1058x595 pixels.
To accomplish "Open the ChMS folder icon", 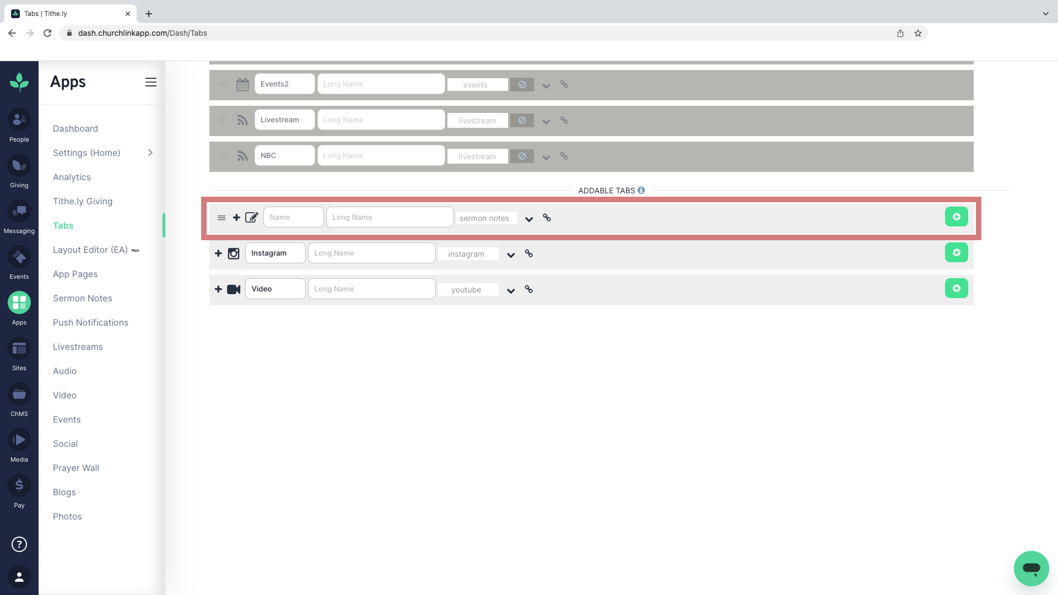I will point(19,394).
